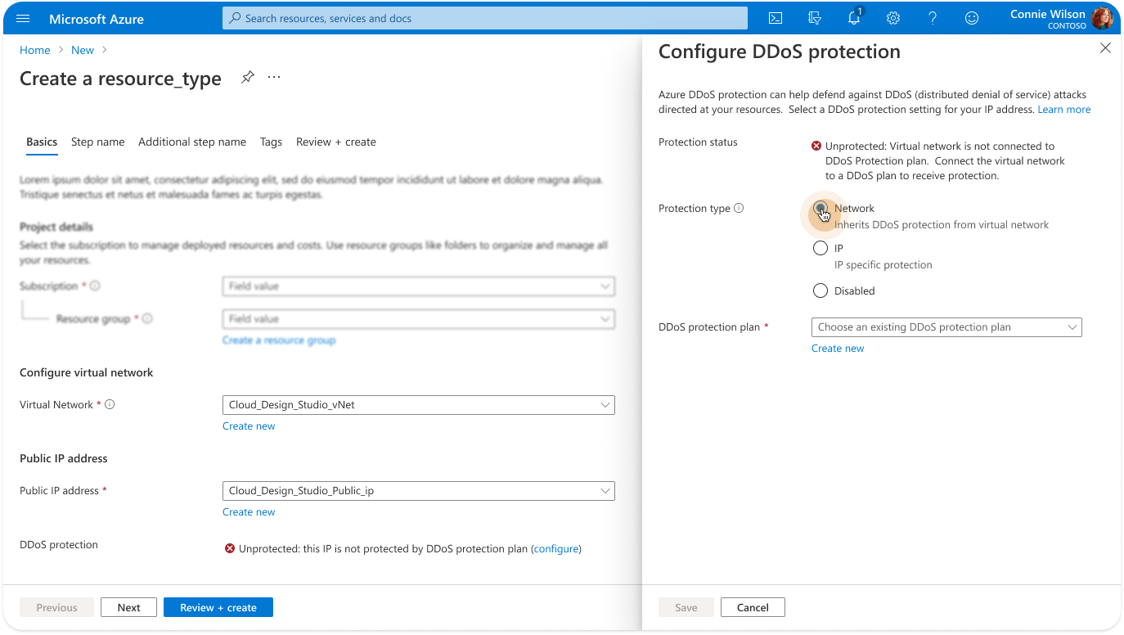
Task: Click the Configure DDoS protection heading
Action: click(780, 52)
